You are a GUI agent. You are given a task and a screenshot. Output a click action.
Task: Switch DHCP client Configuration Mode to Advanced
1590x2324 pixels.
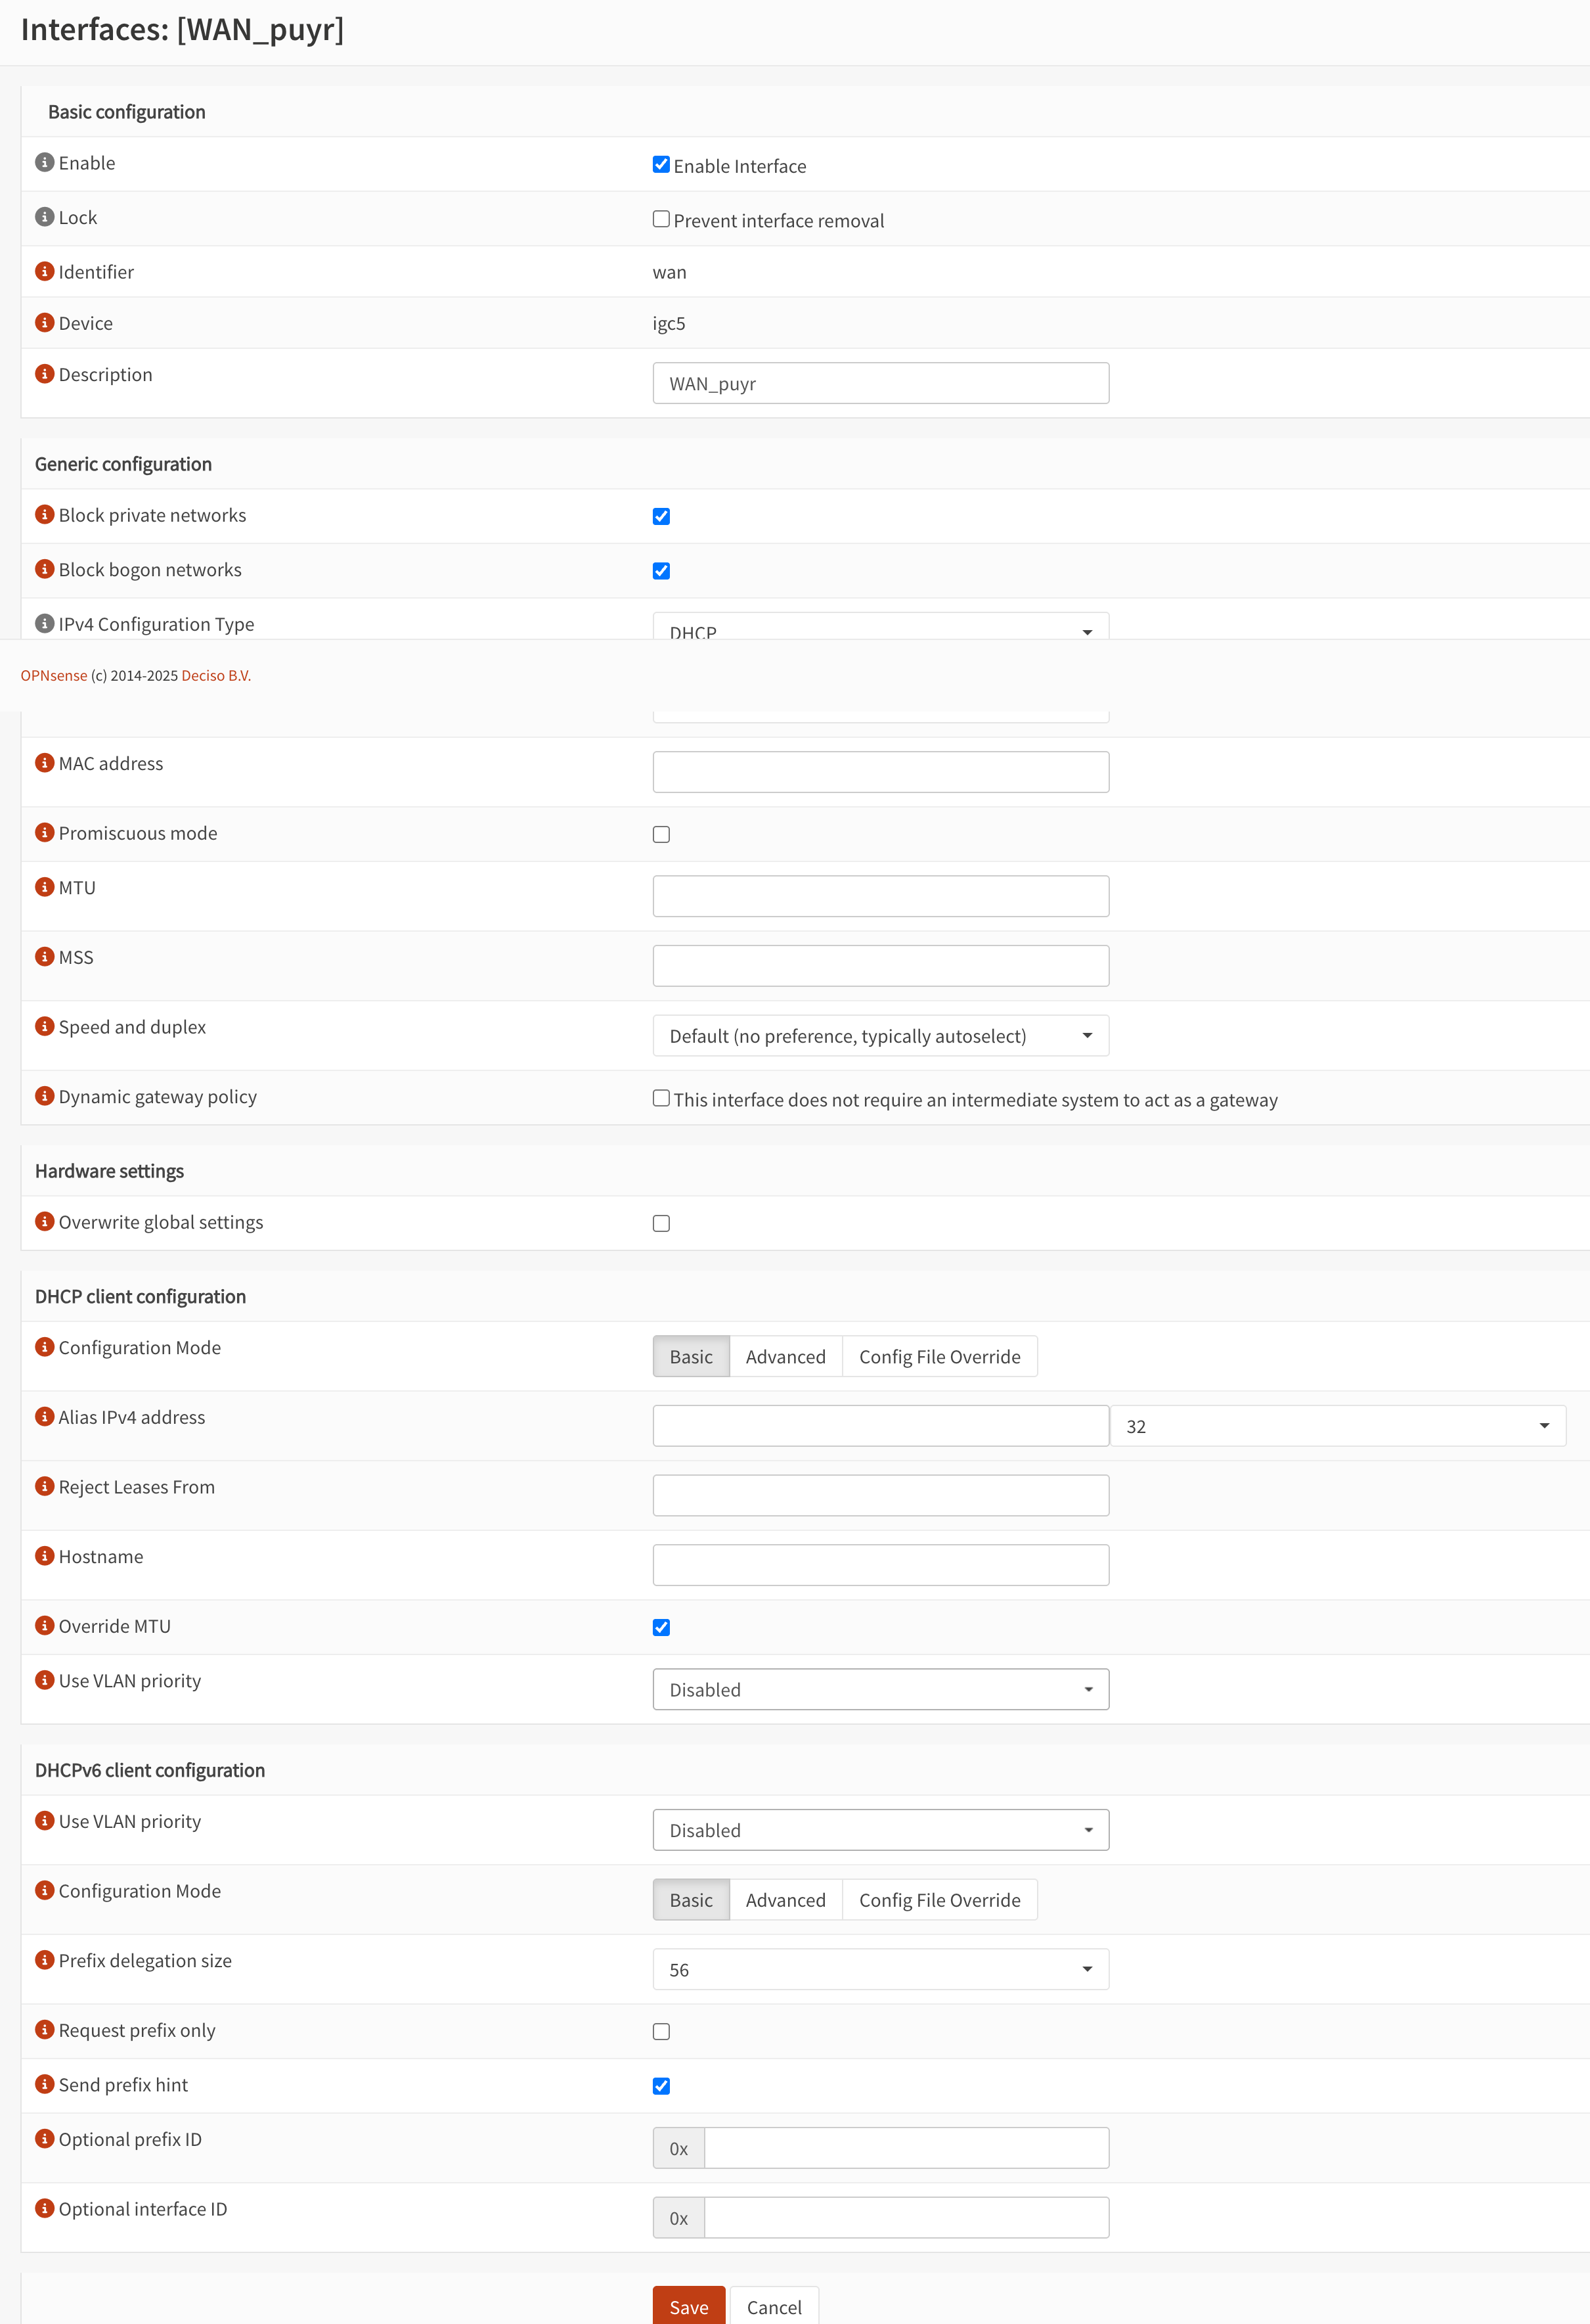click(x=785, y=1357)
